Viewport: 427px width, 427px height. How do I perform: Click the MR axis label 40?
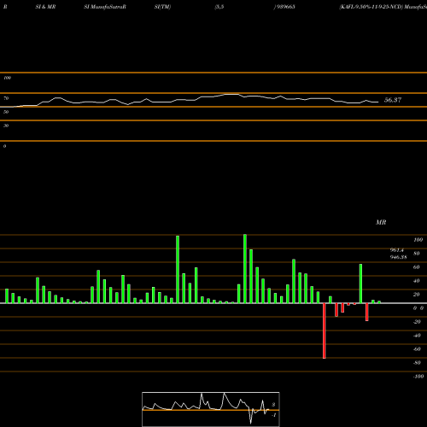(x=417, y=281)
